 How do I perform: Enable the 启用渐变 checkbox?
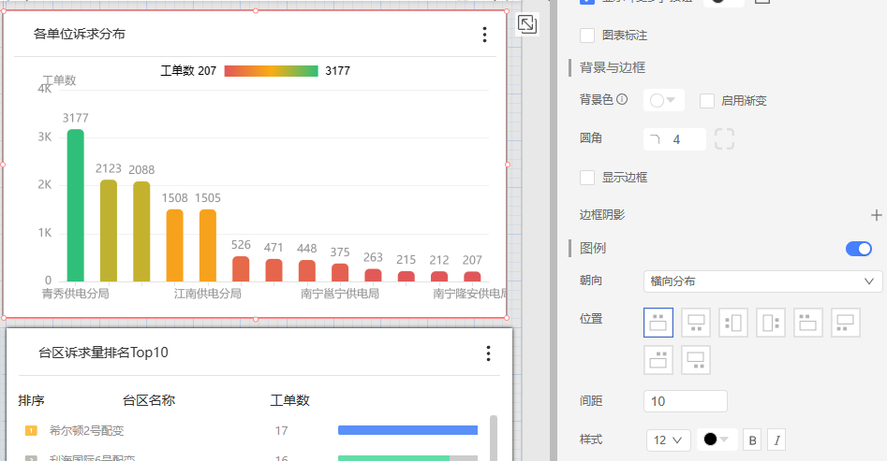[707, 101]
